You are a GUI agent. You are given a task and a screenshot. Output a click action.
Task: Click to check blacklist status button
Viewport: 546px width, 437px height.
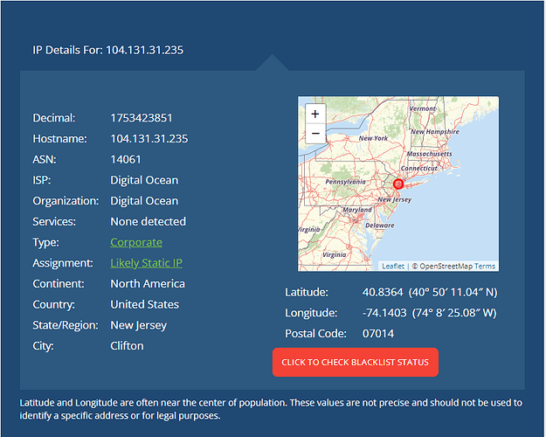point(356,362)
